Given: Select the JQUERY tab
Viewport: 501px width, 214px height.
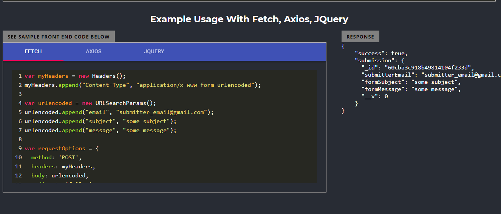Looking at the screenshot, I should coord(154,51).
